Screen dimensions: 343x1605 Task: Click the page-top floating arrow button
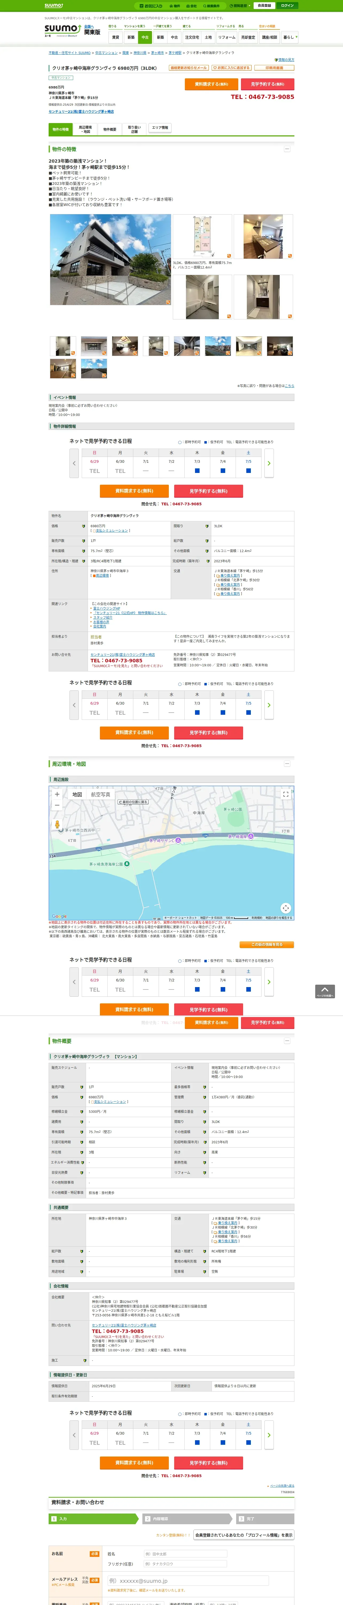click(x=324, y=991)
